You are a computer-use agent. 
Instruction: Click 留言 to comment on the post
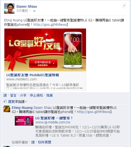13,95
